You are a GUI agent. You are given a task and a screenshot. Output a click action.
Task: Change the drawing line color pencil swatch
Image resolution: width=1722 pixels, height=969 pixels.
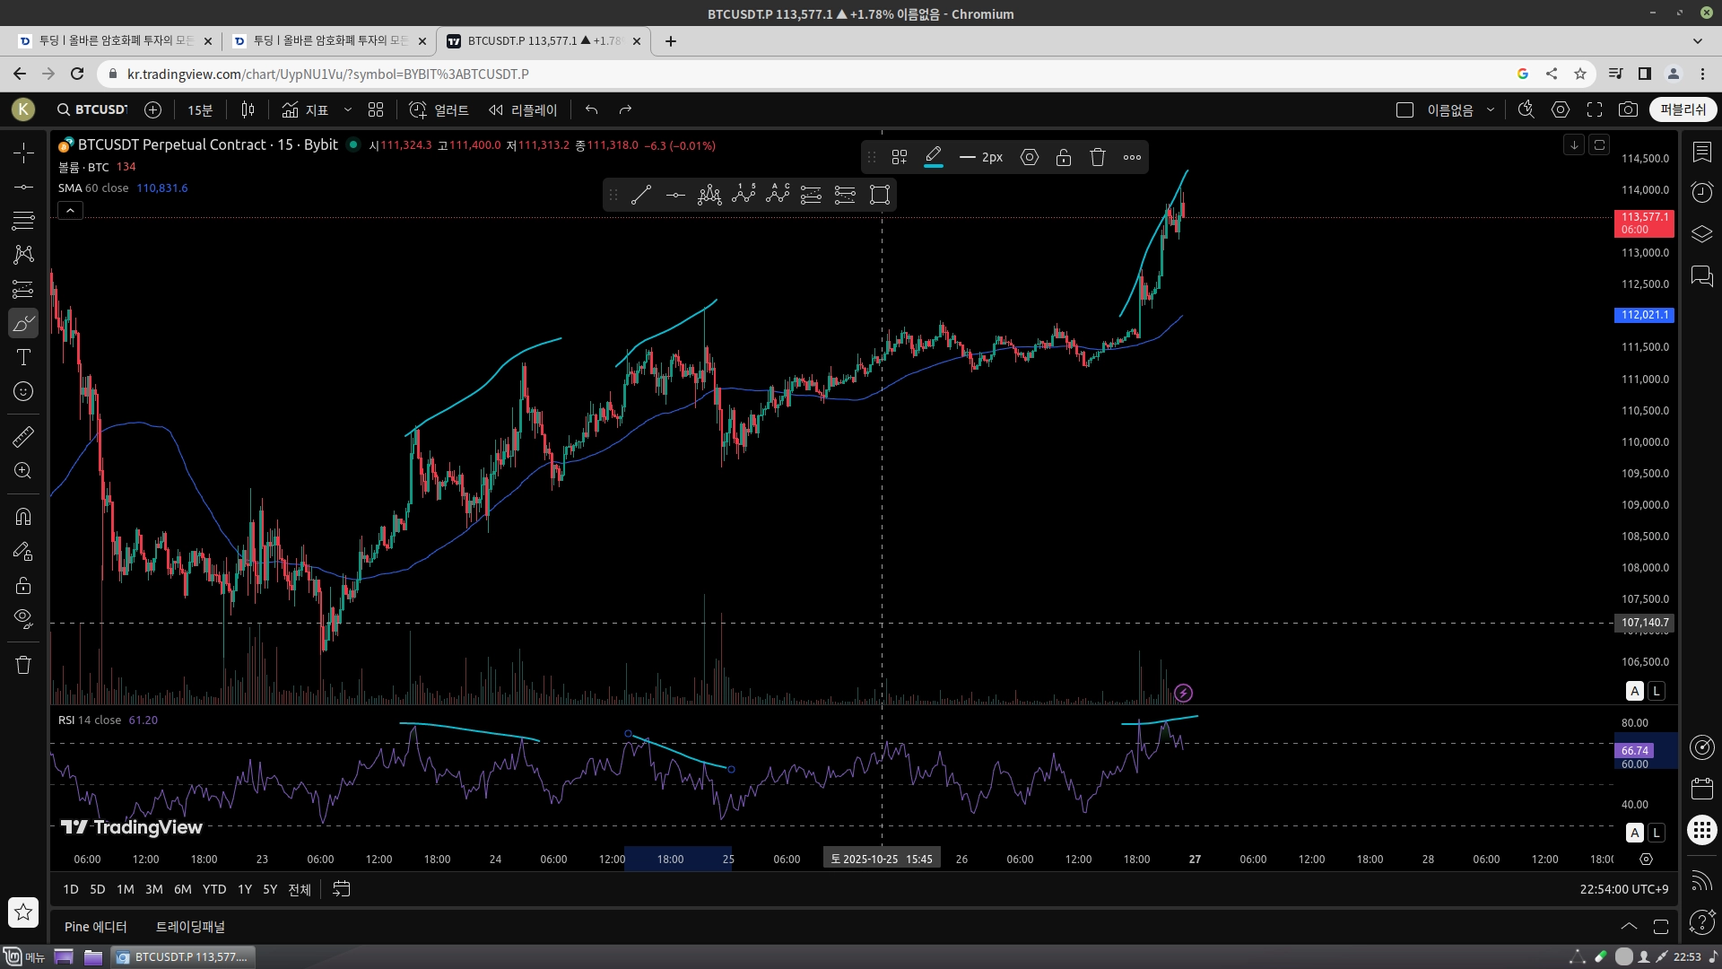[x=933, y=157]
